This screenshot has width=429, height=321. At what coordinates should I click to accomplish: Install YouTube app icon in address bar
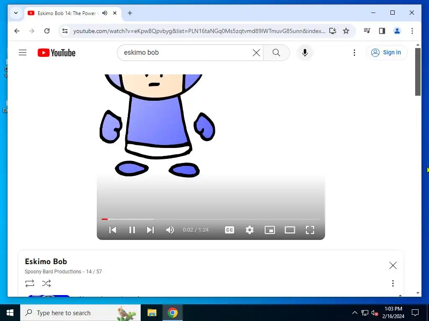[x=332, y=31]
